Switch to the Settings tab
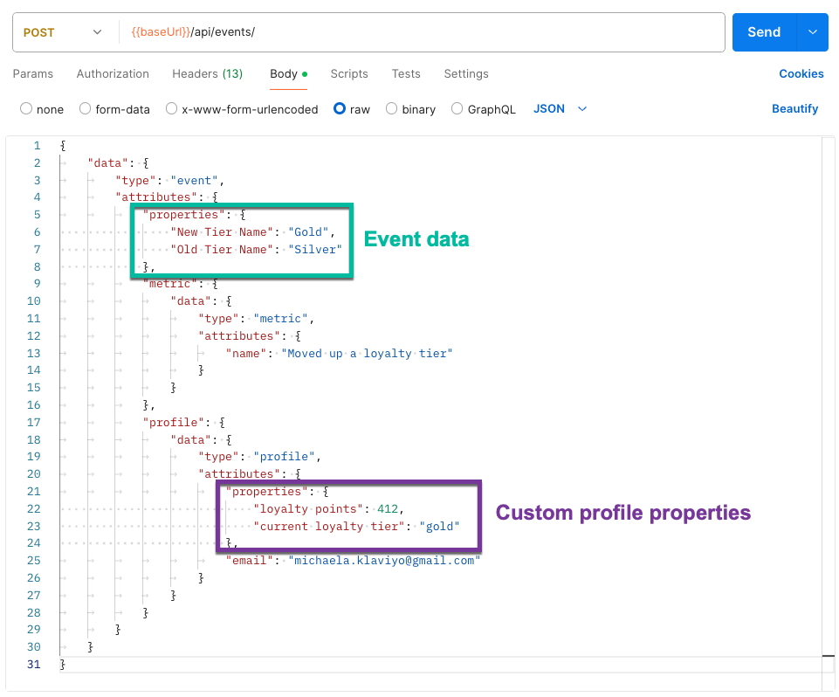This screenshot has height=697, width=839. (466, 74)
